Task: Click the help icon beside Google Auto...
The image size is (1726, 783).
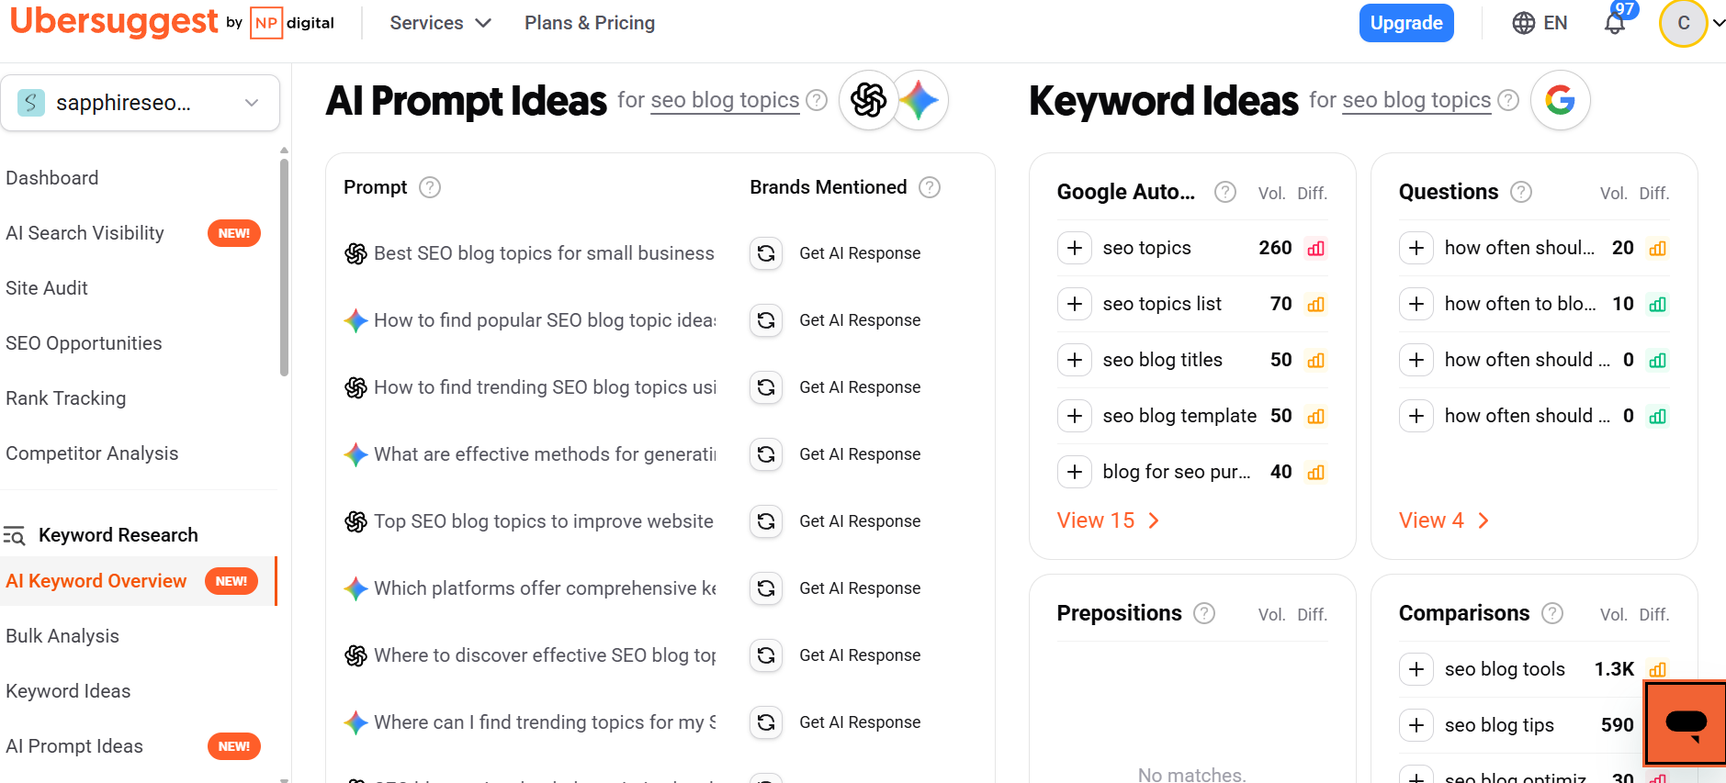Action: 1225,192
